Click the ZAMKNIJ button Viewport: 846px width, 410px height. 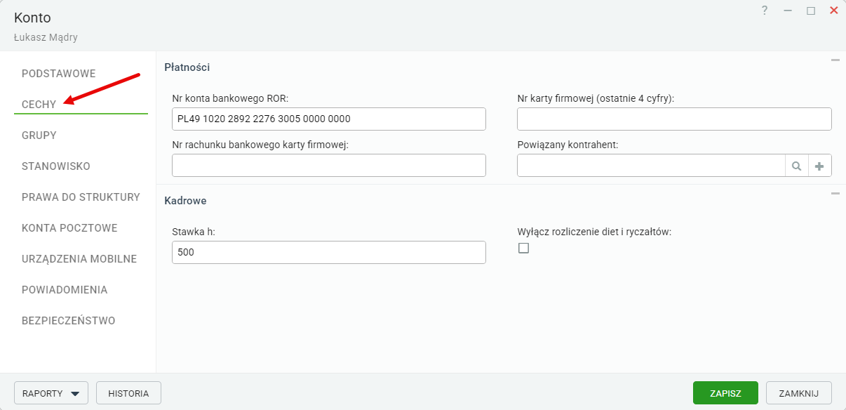click(x=799, y=393)
